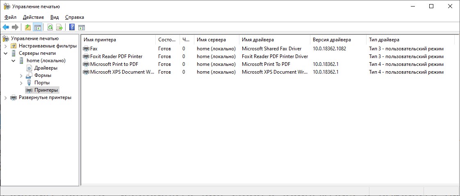Click the print management root icon
460x196 pixels.
pyautogui.click(x=6, y=38)
